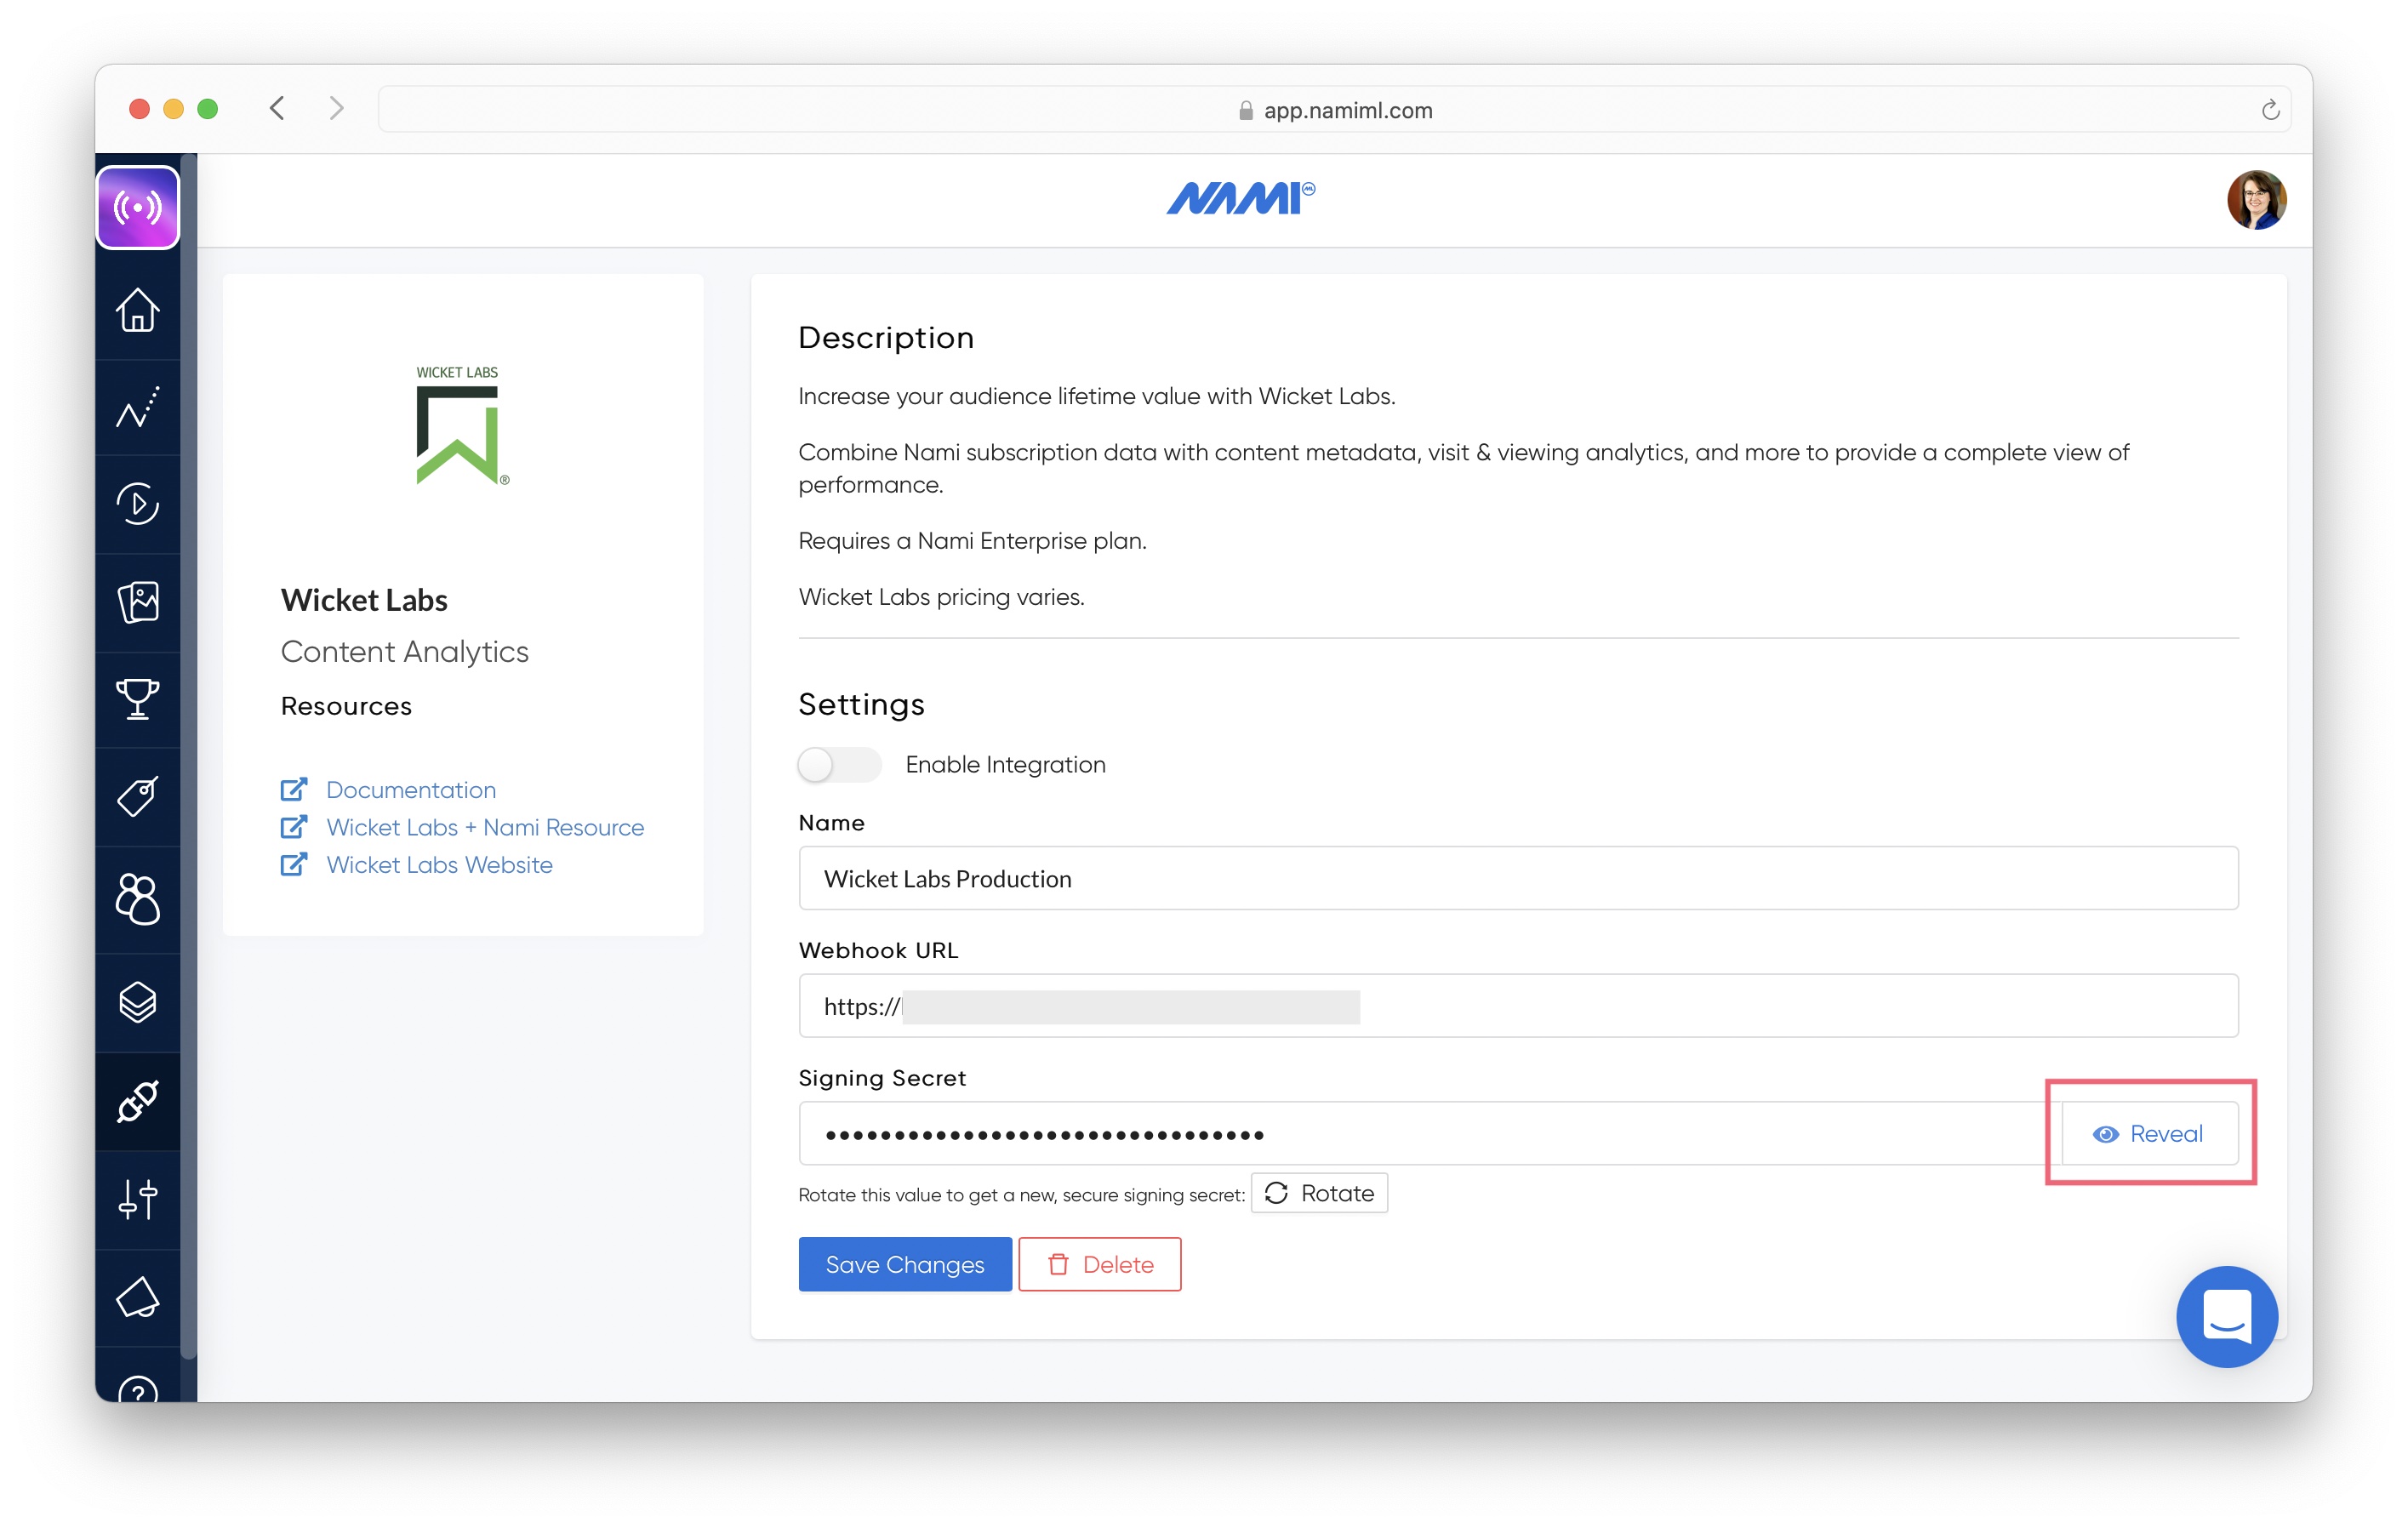Click the trophy icon in sidebar
Screen dimensions: 2408x1528
137,698
